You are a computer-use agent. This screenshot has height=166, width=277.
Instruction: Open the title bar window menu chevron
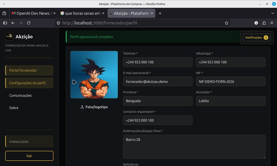point(4,4)
